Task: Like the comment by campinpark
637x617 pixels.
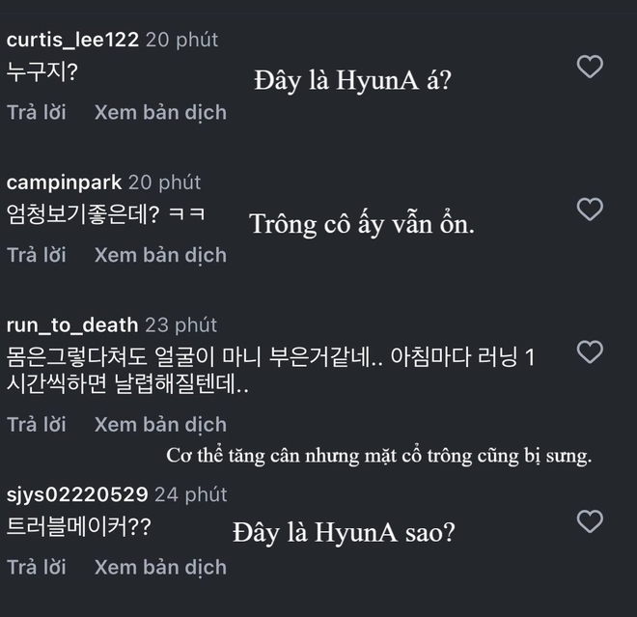Action: pyautogui.click(x=589, y=210)
